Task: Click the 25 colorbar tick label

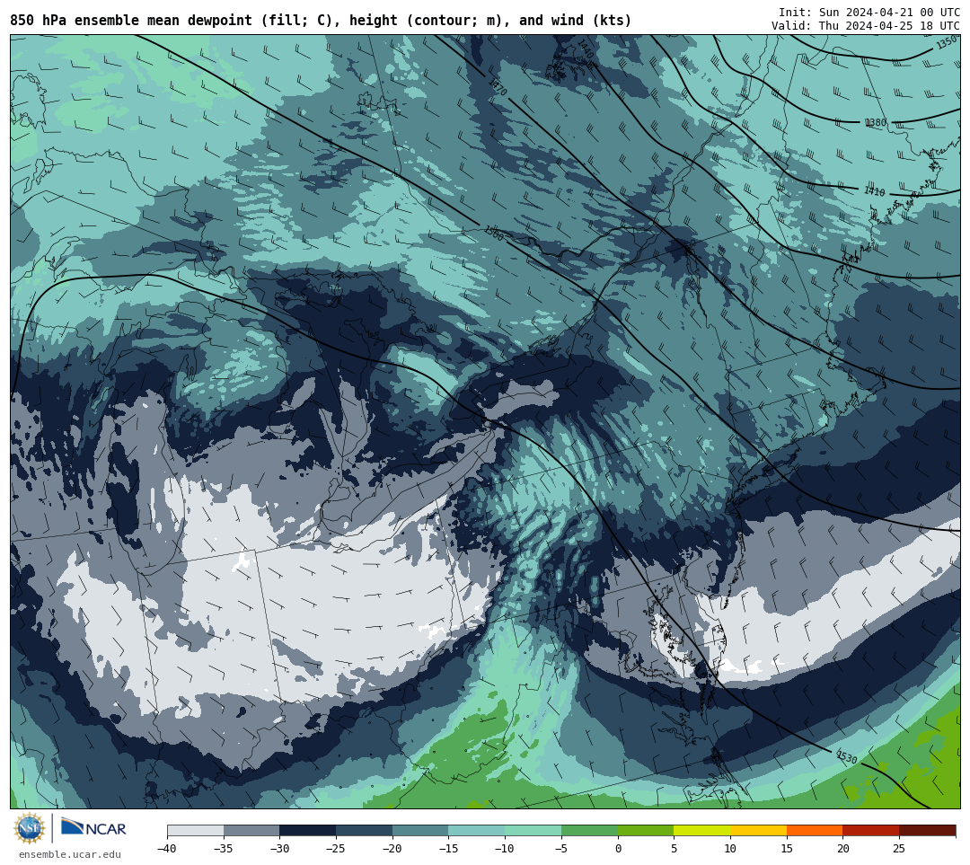Action: [899, 848]
